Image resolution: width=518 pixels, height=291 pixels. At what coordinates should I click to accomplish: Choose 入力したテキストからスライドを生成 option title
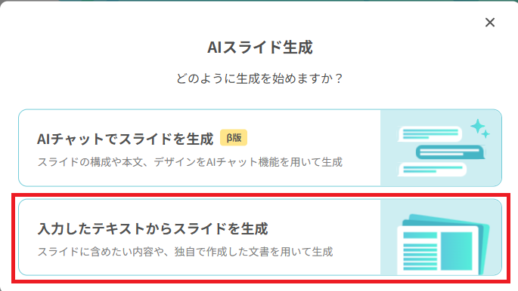pyautogui.click(x=153, y=228)
